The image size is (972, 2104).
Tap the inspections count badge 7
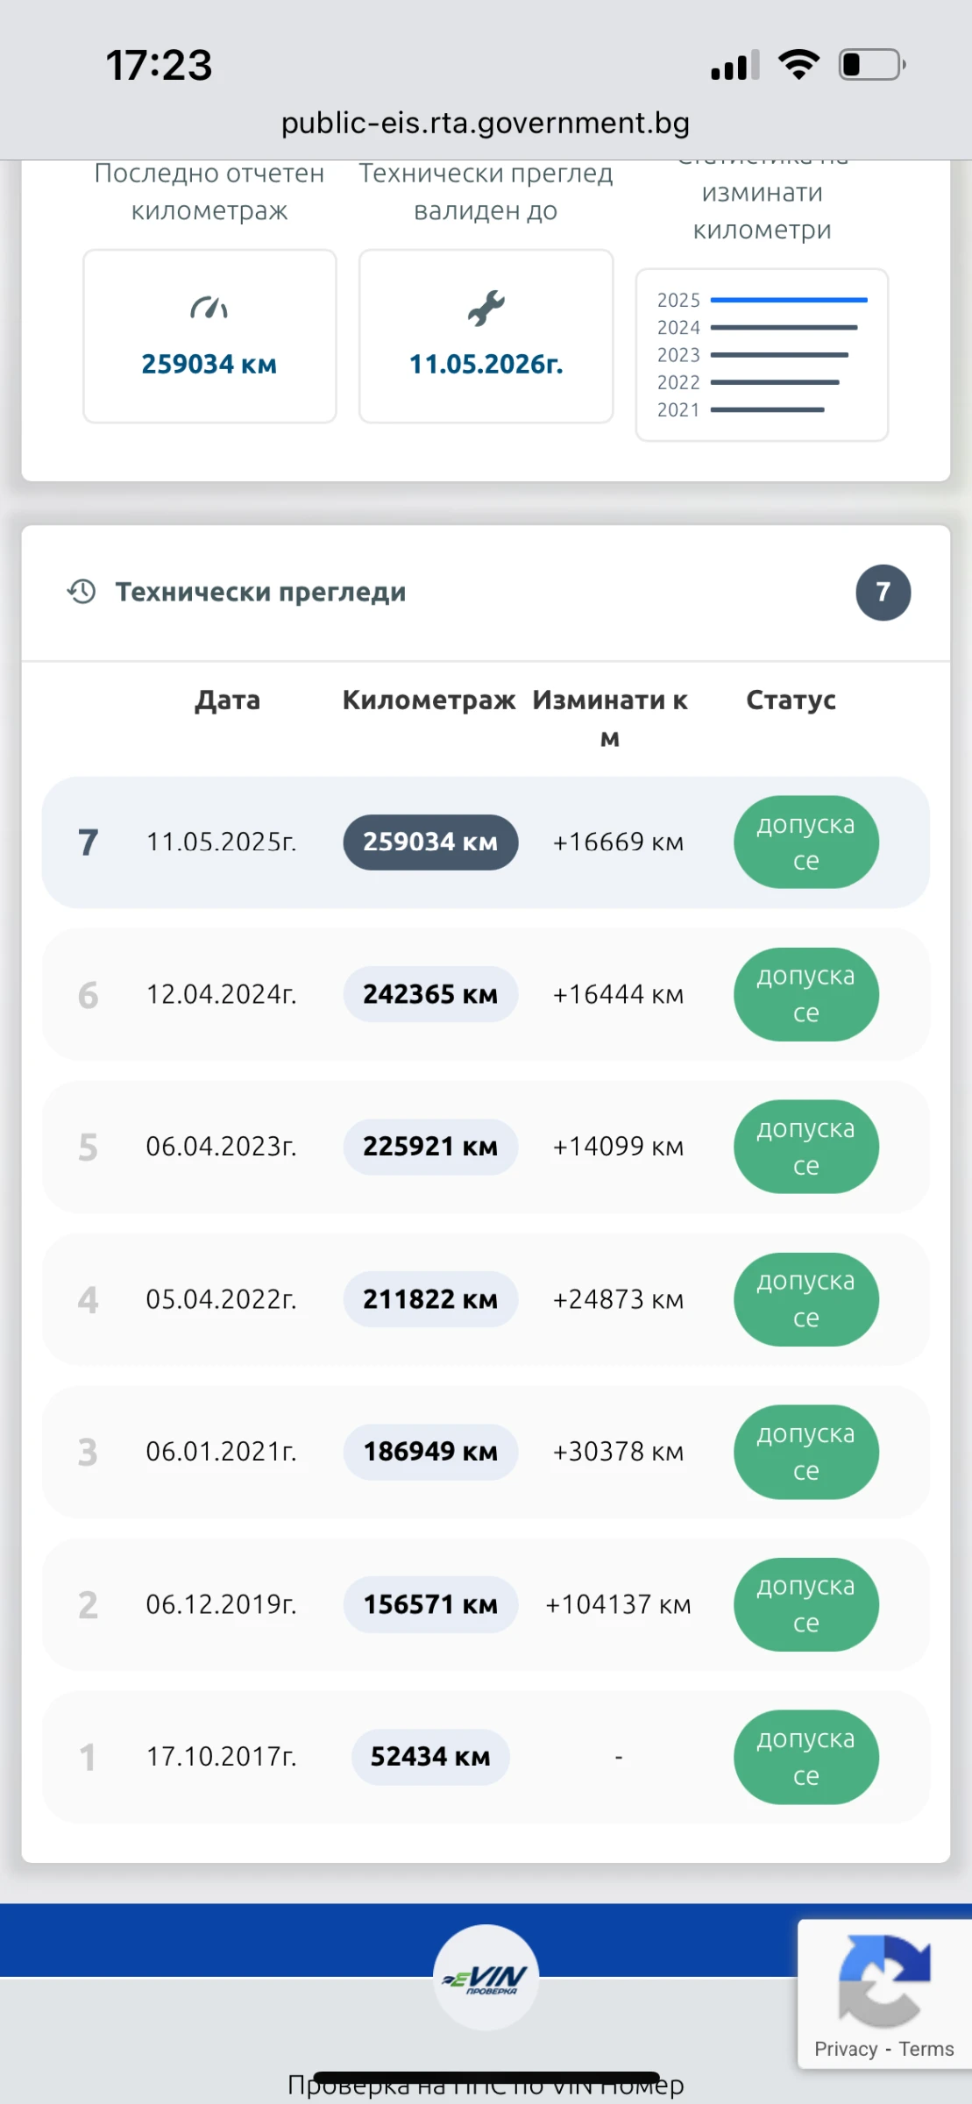point(883,593)
